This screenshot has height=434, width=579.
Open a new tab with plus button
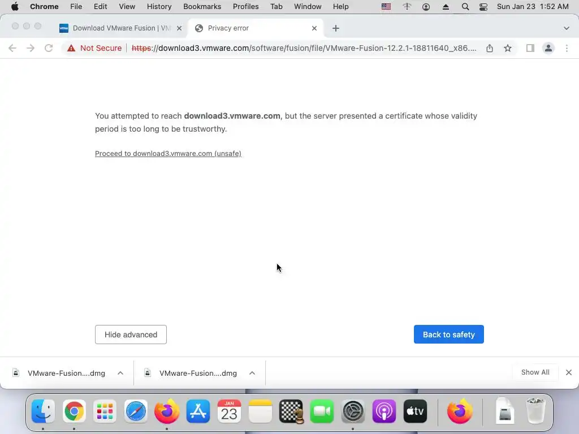(335, 28)
